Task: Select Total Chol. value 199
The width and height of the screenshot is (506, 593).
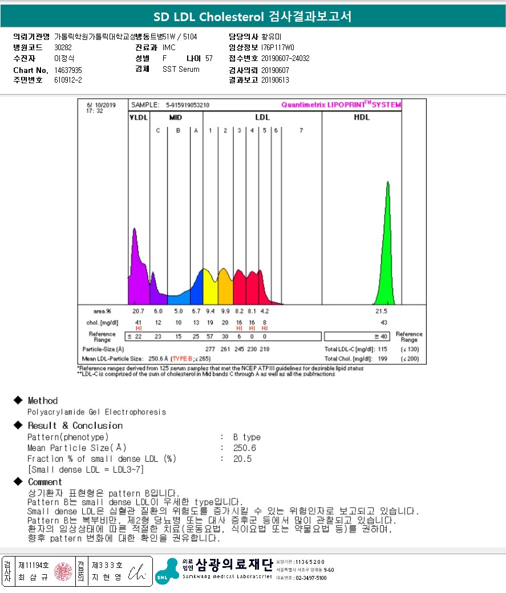Action: coord(383,359)
